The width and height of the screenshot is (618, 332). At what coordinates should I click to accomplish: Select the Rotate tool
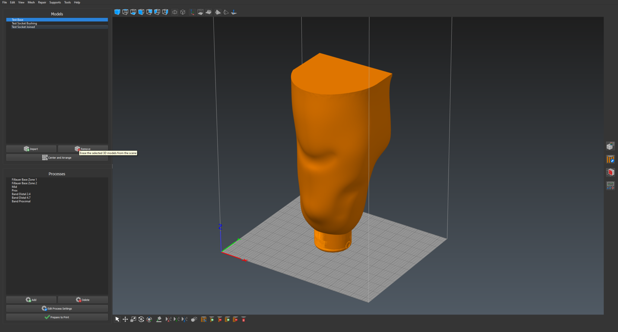click(141, 319)
